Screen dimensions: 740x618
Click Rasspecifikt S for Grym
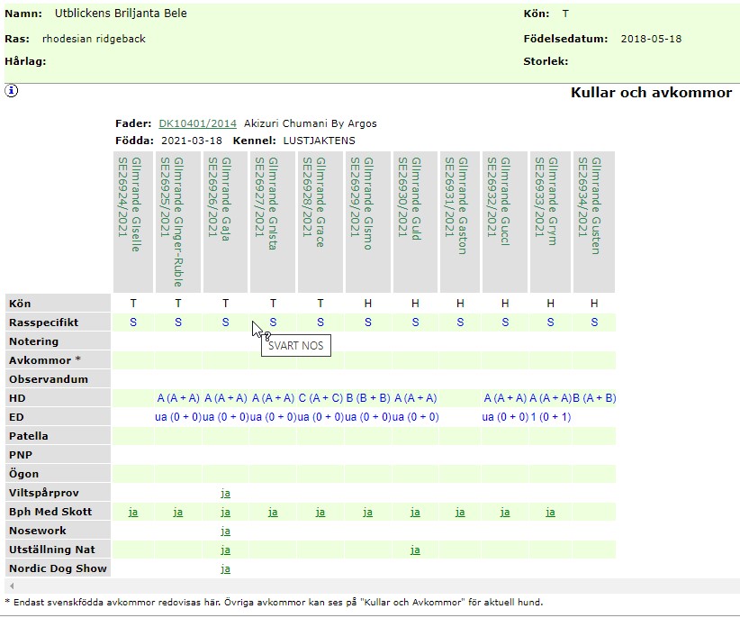click(x=550, y=323)
